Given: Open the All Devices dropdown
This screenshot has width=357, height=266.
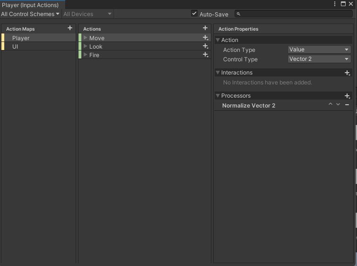Looking at the screenshot, I should [87, 14].
